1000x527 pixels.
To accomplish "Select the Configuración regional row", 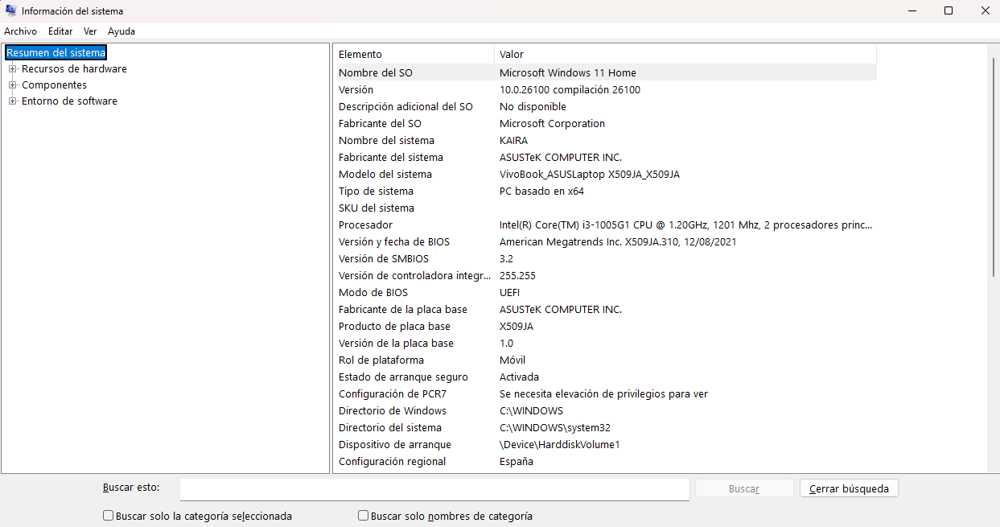I will click(605, 461).
